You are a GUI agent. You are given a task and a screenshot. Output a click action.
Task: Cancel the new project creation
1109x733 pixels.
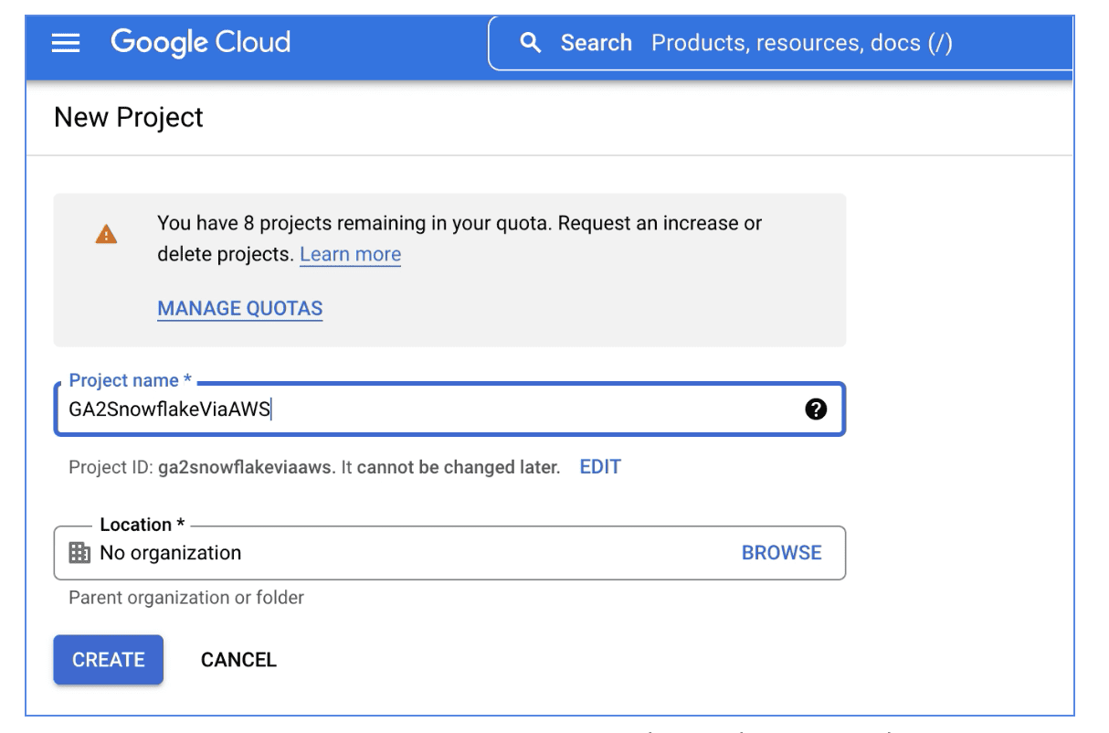(238, 660)
